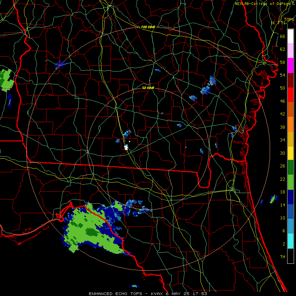Click the dark green legend swatch
Viewport: 296px width, 296px height.
tap(290, 167)
